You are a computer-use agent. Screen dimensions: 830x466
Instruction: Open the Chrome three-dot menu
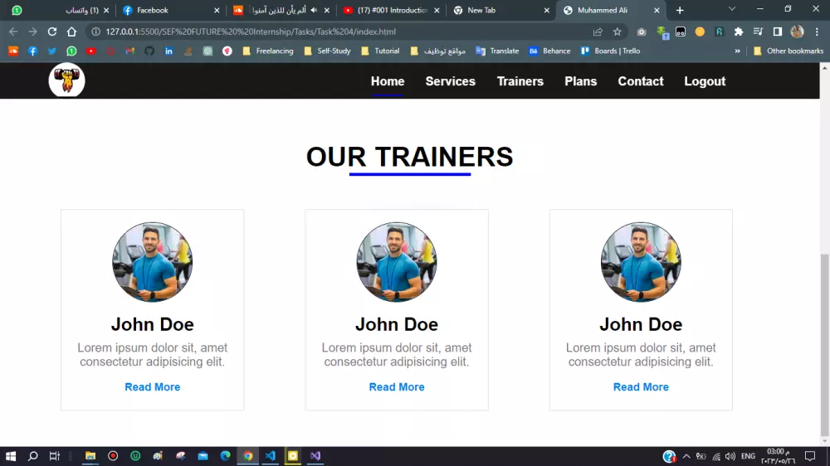pyautogui.click(x=817, y=32)
